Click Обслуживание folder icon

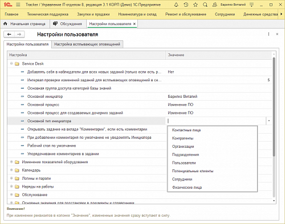[17, 195]
